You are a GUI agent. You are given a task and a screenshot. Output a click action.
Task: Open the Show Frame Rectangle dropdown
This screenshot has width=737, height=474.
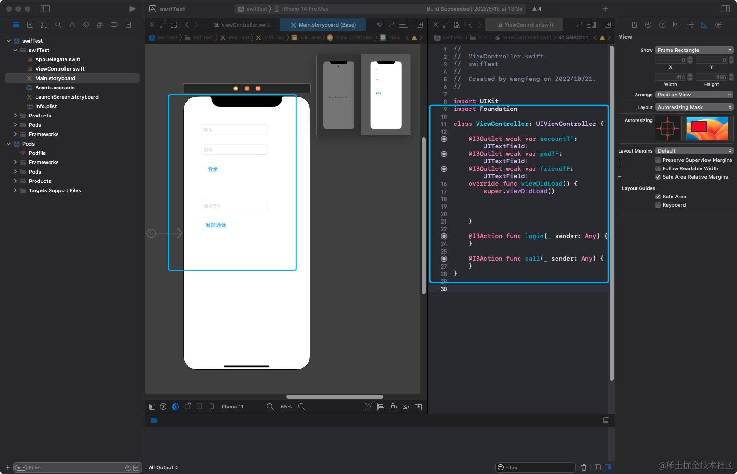pos(694,50)
